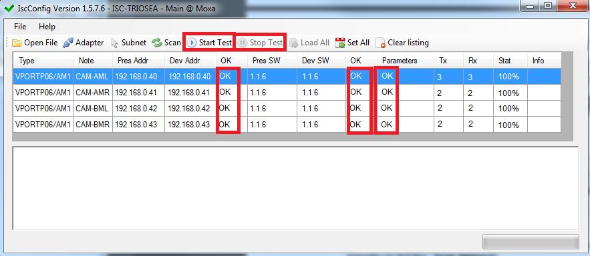The width and height of the screenshot is (590, 256).
Task: Click the Dev Addr column header
Action: pyautogui.click(x=190, y=61)
